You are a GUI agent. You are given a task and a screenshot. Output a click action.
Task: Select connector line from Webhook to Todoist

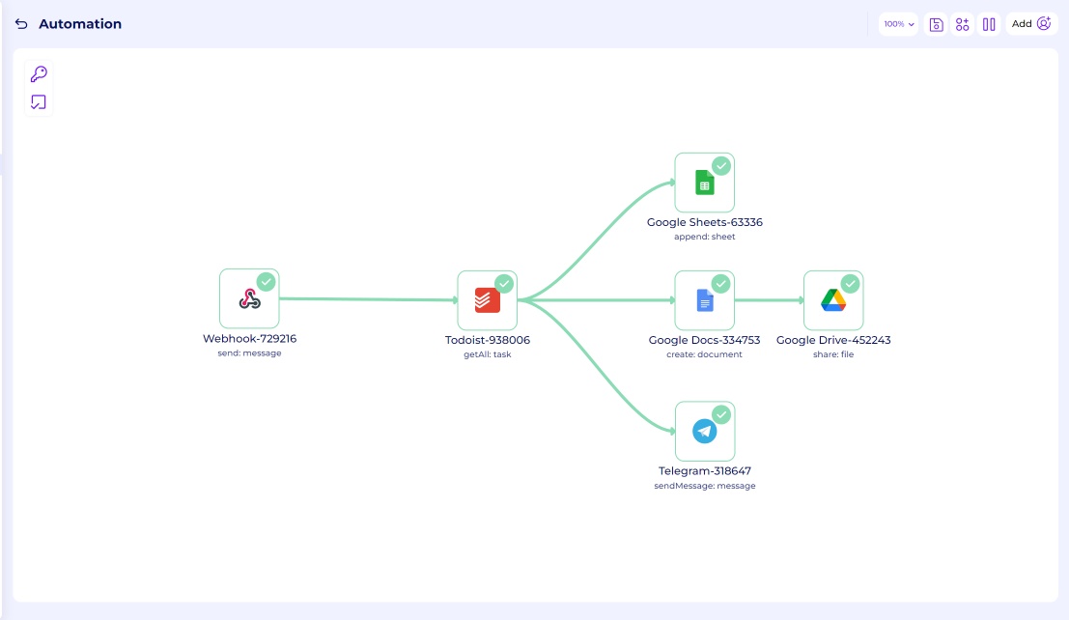click(368, 298)
